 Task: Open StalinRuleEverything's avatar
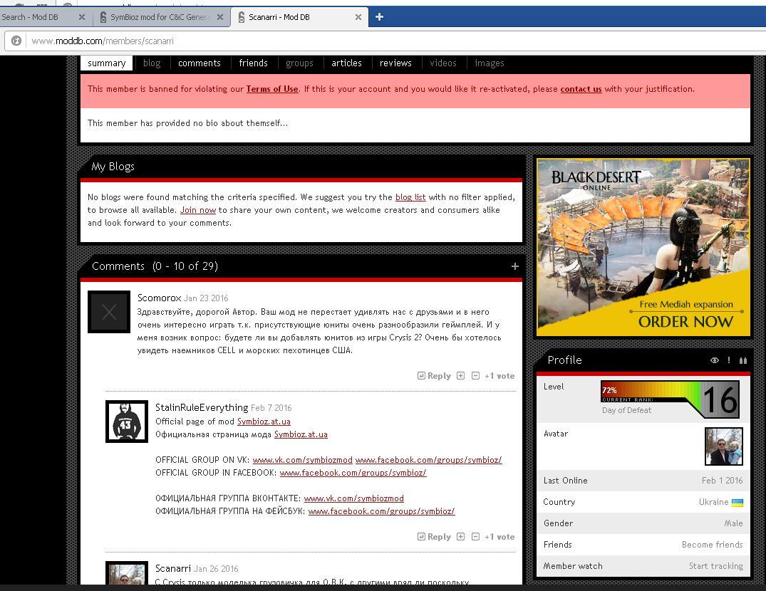click(127, 422)
